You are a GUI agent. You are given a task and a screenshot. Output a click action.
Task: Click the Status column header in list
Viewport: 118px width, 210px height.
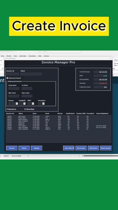[60, 114]
